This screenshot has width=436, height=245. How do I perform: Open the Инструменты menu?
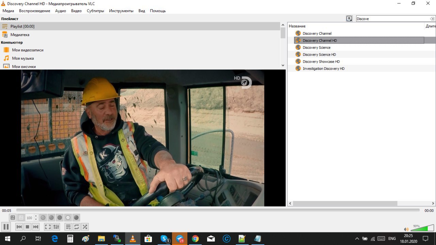pos(121,11)
